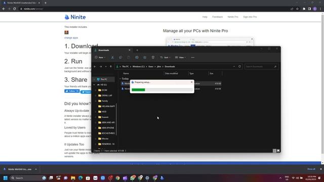The width and height of the screenshot is (324, 182).
Task: Refresh the Downloads folder view
Action: [x=239, y=67]
